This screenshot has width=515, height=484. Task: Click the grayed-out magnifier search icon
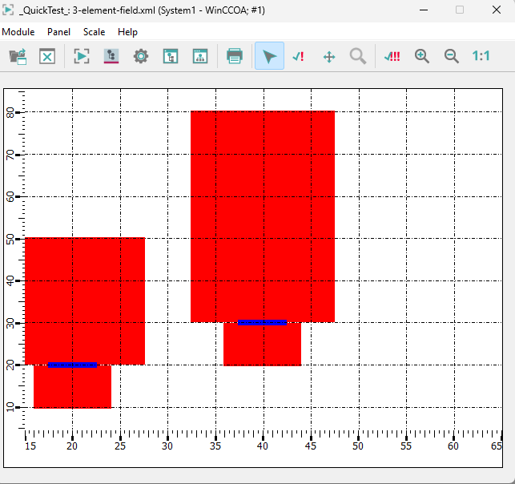point(358,56)
